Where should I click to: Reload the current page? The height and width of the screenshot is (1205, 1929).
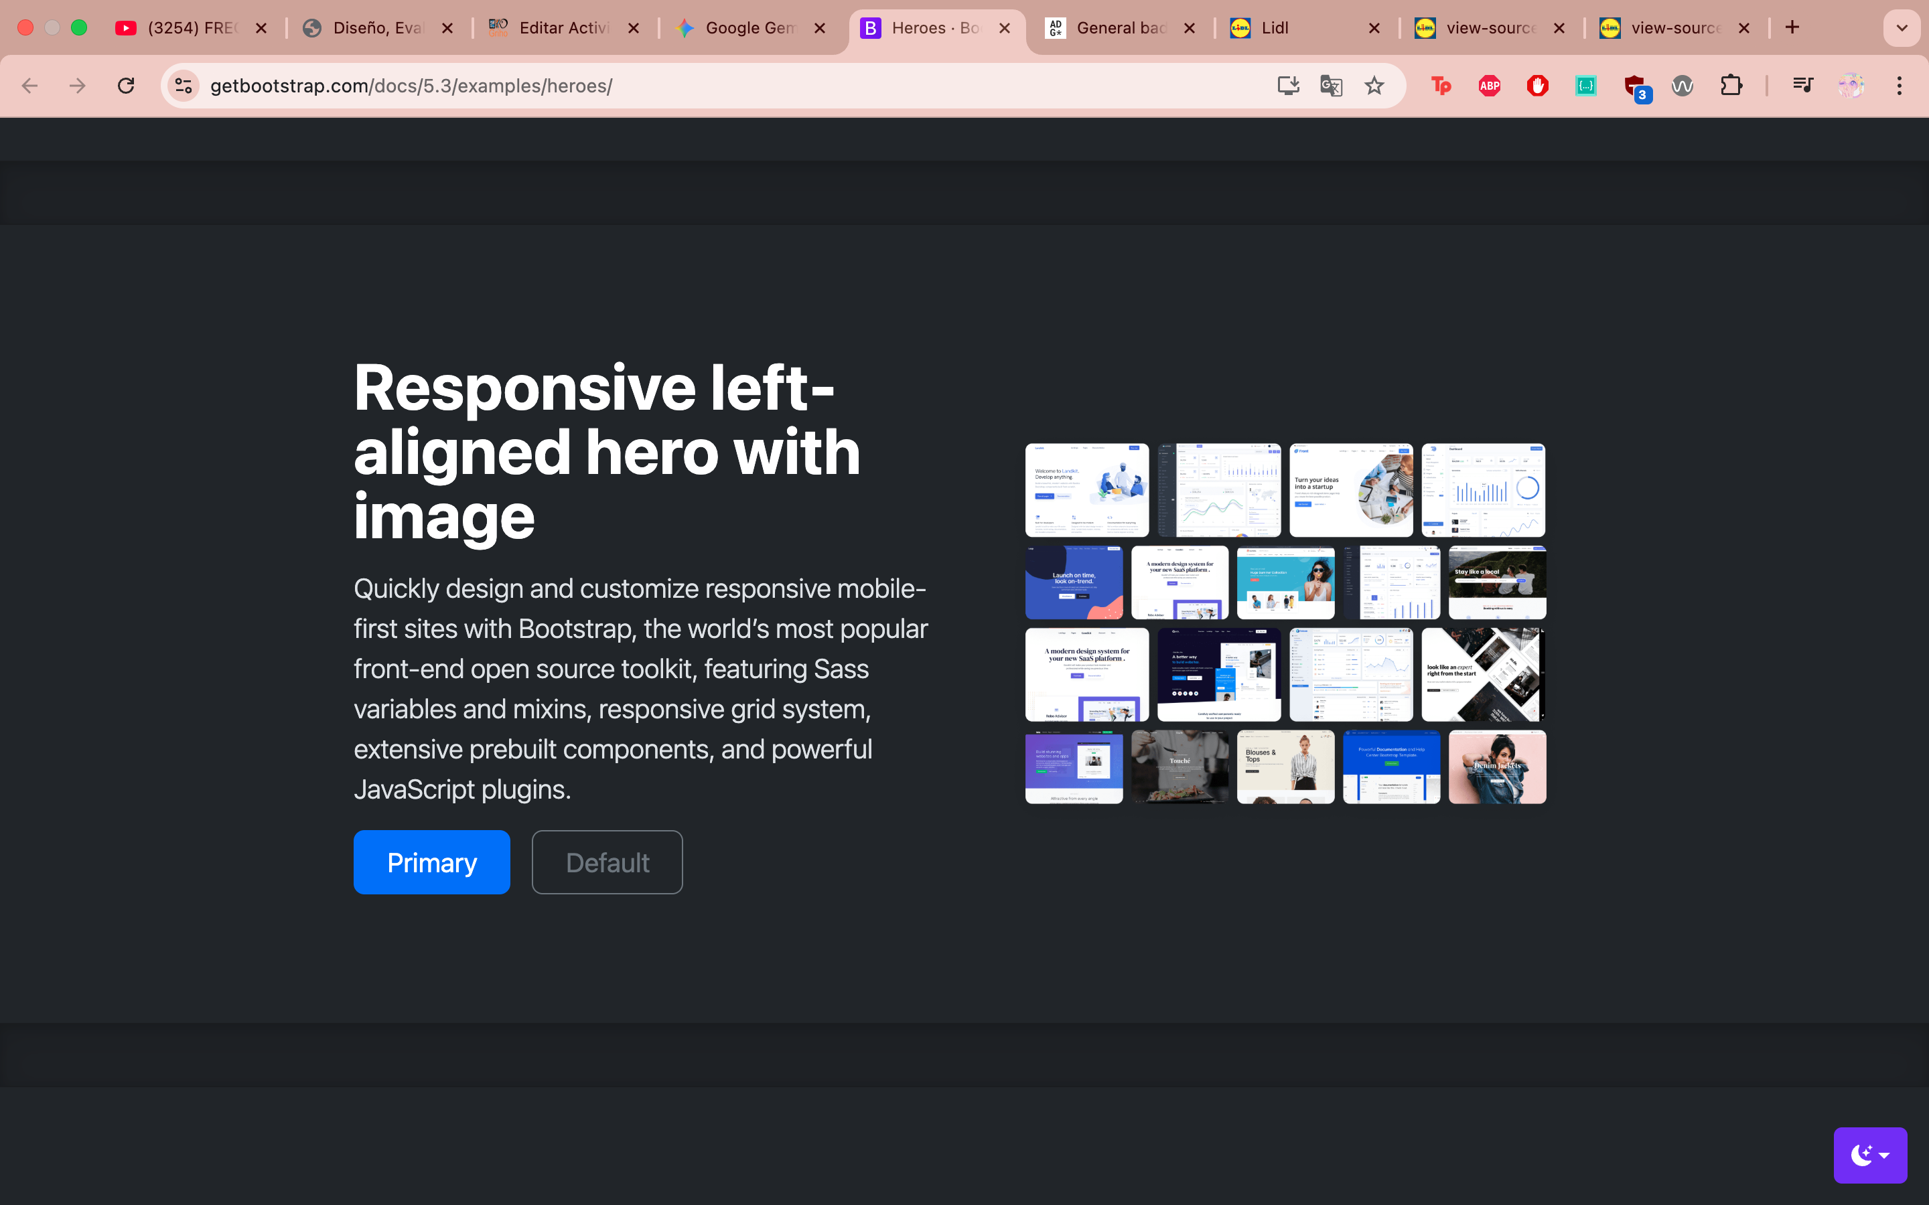point(126,85)
